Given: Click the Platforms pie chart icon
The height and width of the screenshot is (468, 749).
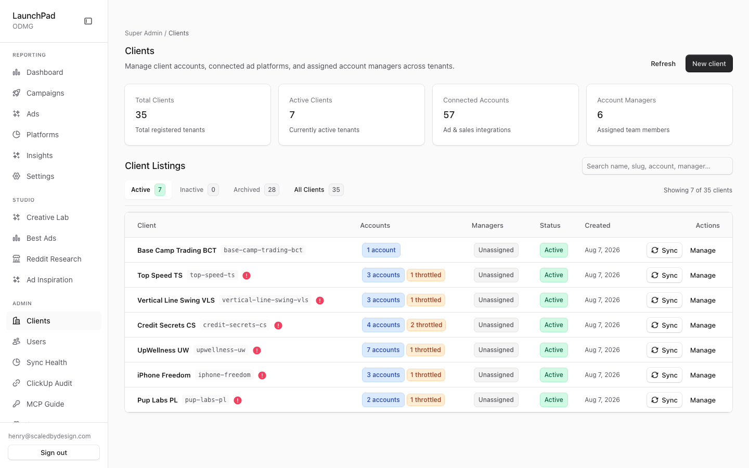Looking at the screenshot, I should click(x=17, y=135).
